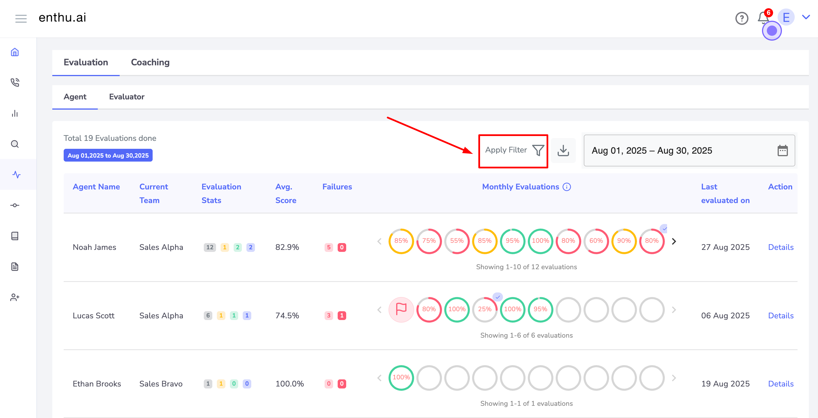Click the 82.9% average score

(287, 247)
